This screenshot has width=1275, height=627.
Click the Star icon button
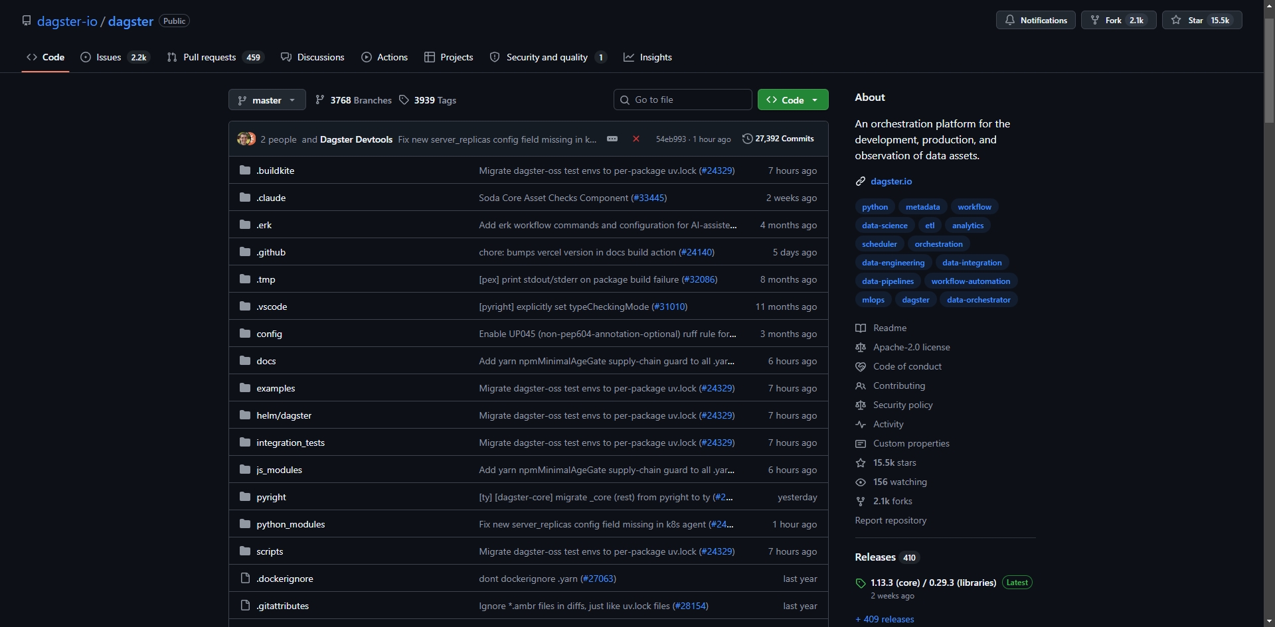coord(1176,21)
